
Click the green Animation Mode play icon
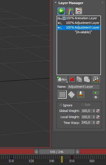click(x=61, y=11)
